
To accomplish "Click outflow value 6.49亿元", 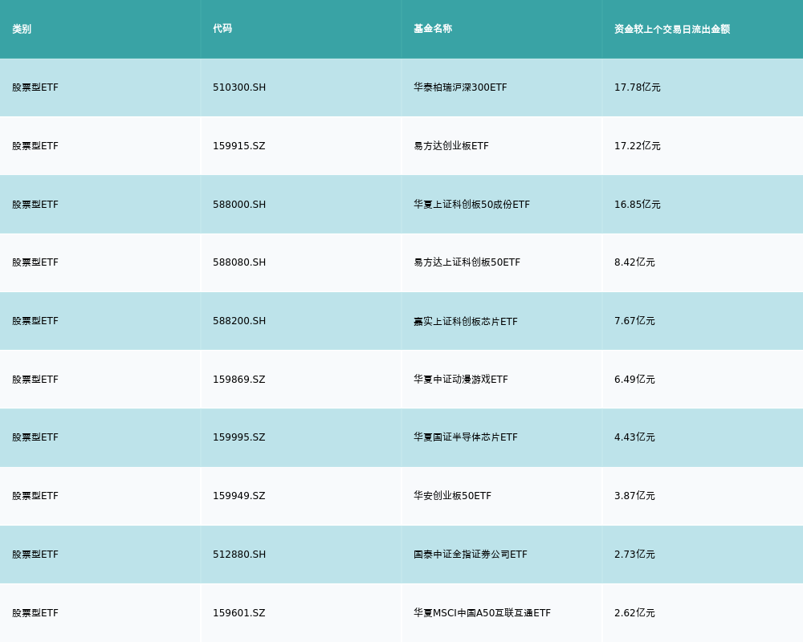I will [634, 380].
